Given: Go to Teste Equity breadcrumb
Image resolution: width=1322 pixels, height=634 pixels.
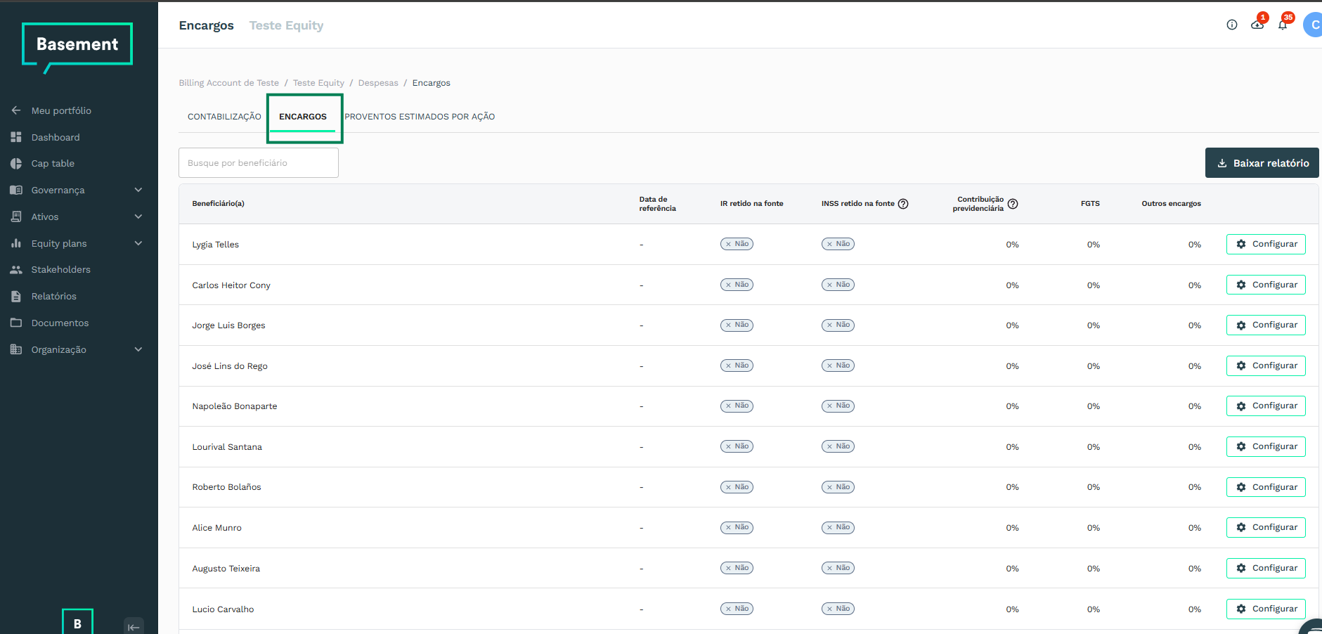Looking at the screenshot, I should [x=318, y=83].
